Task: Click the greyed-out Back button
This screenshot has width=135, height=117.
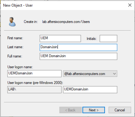Action: [70, 110]
